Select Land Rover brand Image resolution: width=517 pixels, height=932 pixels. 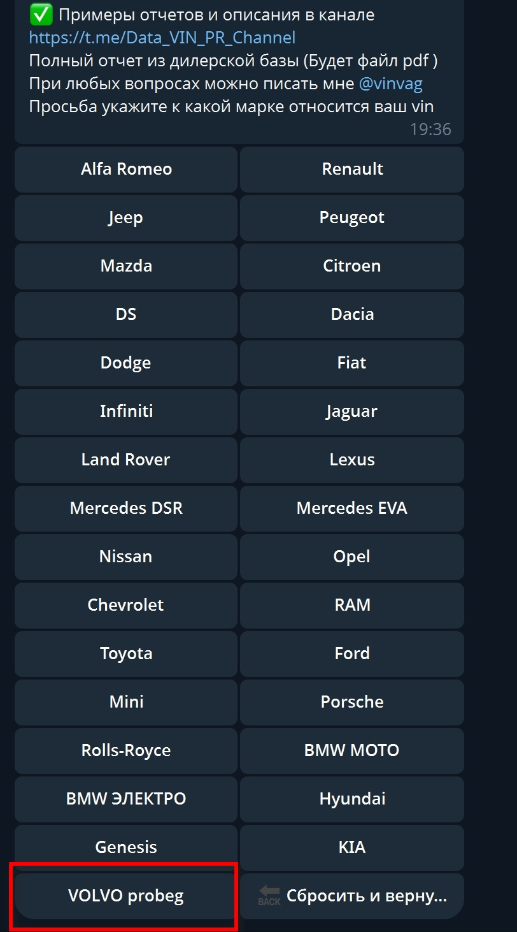pyautogui.click(x=125, y=460)
